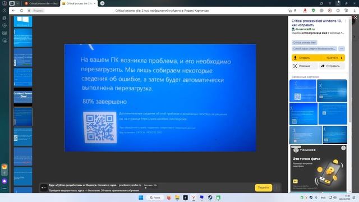This screenshot has height=202, width=359.
Task: Open browser downloads icon at toolbar end
Action: click(355, 11)
